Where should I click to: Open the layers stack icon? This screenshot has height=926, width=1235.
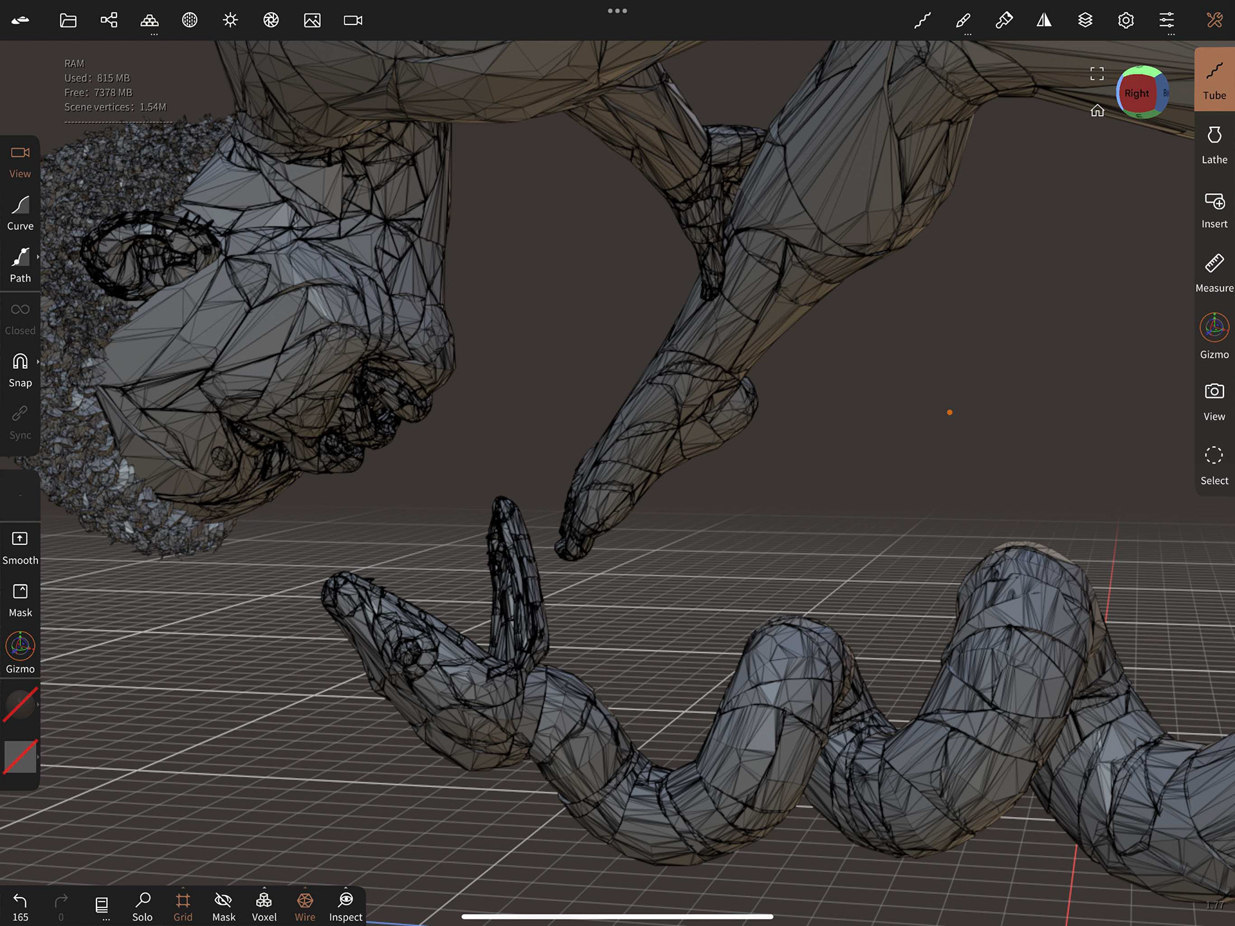(x=1085, y=21)
